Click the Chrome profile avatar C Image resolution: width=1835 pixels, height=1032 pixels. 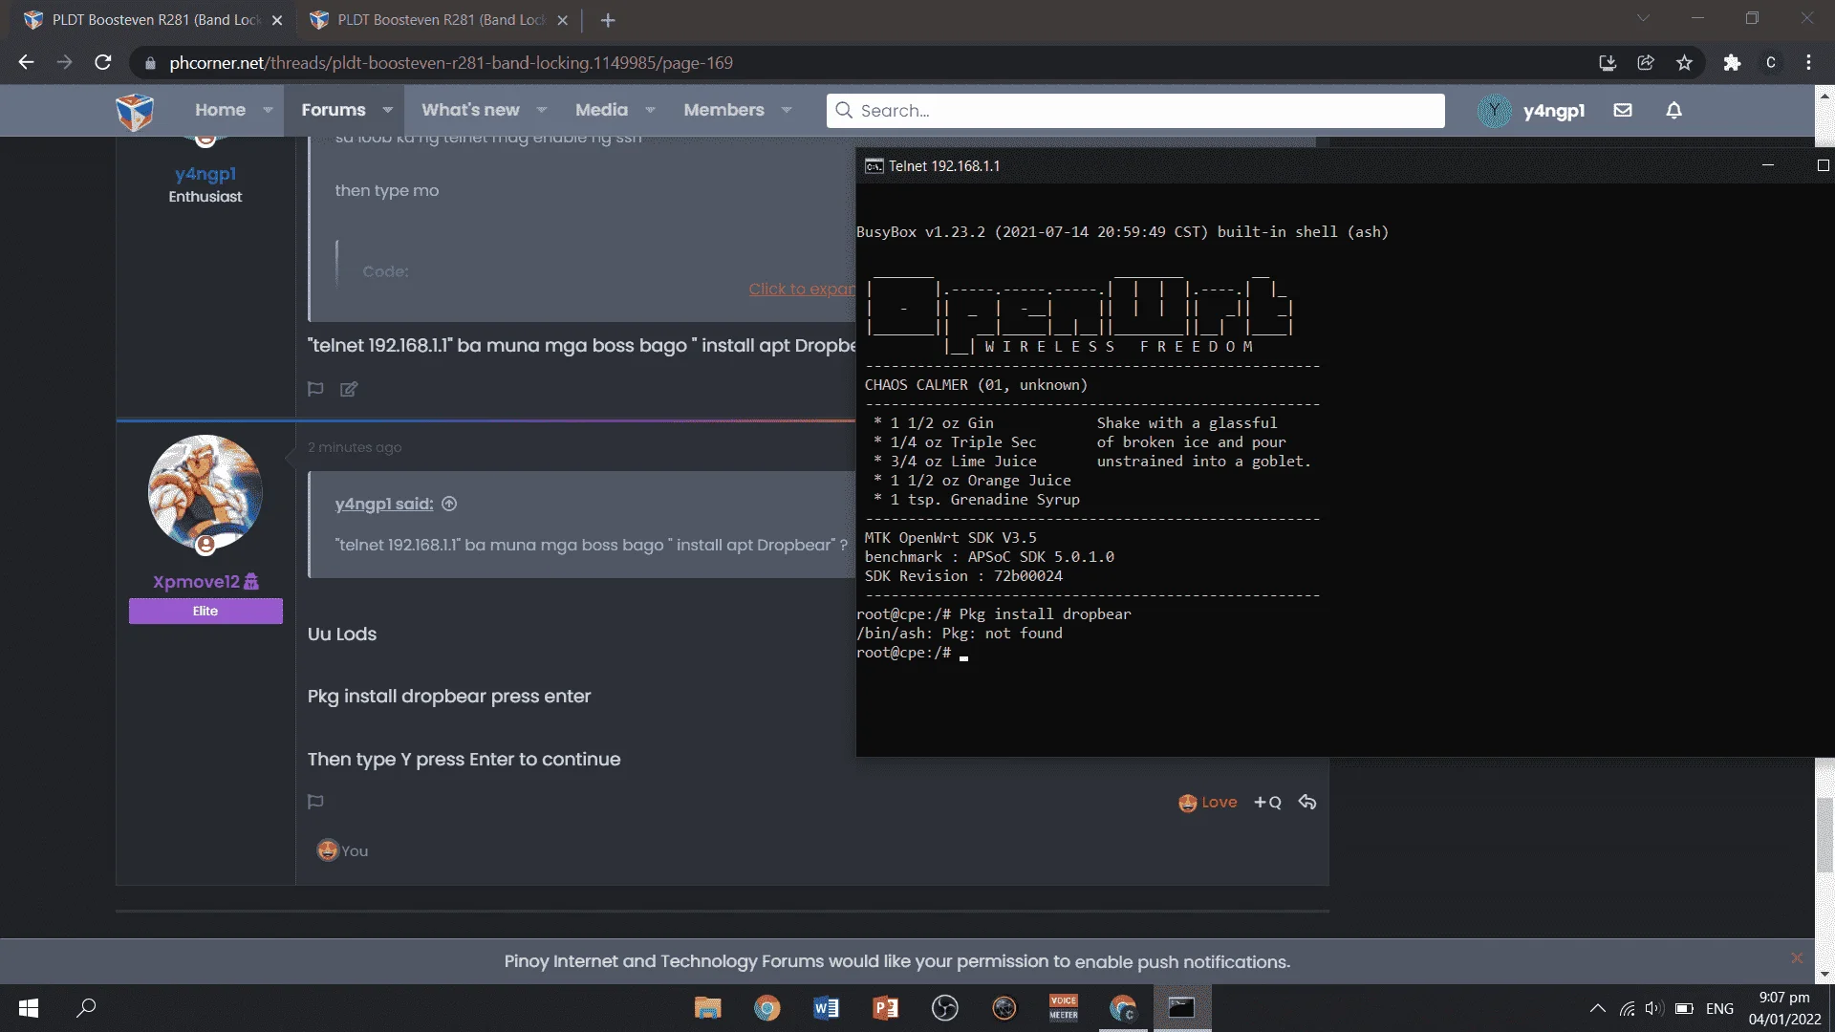pyautogui.click(x=1770, y=63)
